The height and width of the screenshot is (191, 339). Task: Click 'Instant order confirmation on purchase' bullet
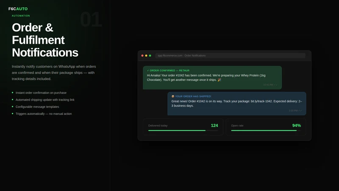tap(41, 93)
